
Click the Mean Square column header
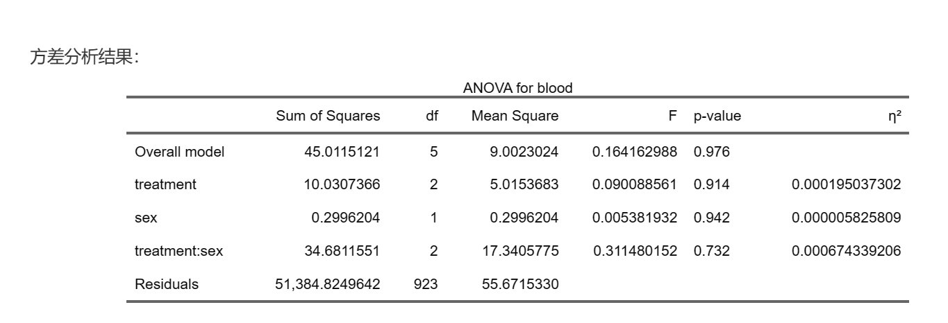point(515,116)
